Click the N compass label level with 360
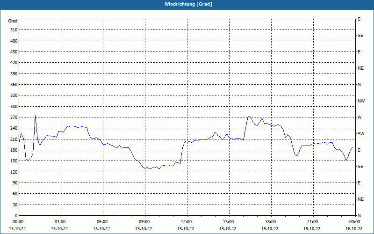This screenshot has height=234, width=374. pos(359,85)
